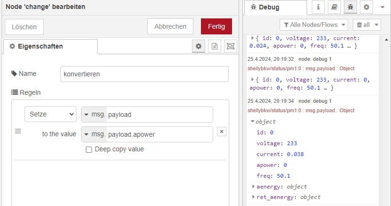Open configuration nodes gear sidebar icon
Viewport: 391px width, 206px height.
tap(366, 7)
